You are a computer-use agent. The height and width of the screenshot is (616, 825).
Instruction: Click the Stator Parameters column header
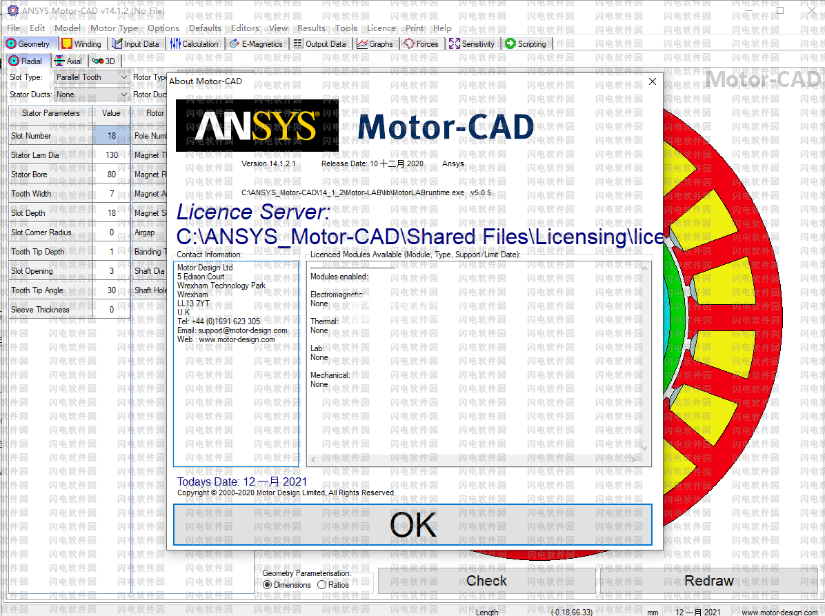[51, 113]
